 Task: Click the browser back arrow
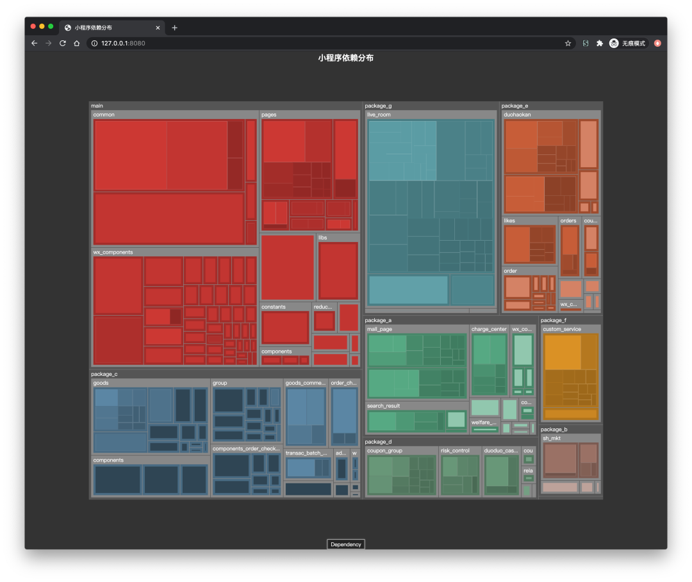tap(35, 44)
